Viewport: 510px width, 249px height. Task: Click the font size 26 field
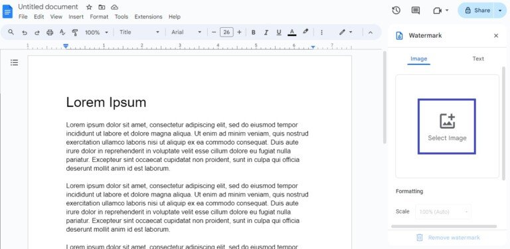pyautogui.click(x=226, y=32)
